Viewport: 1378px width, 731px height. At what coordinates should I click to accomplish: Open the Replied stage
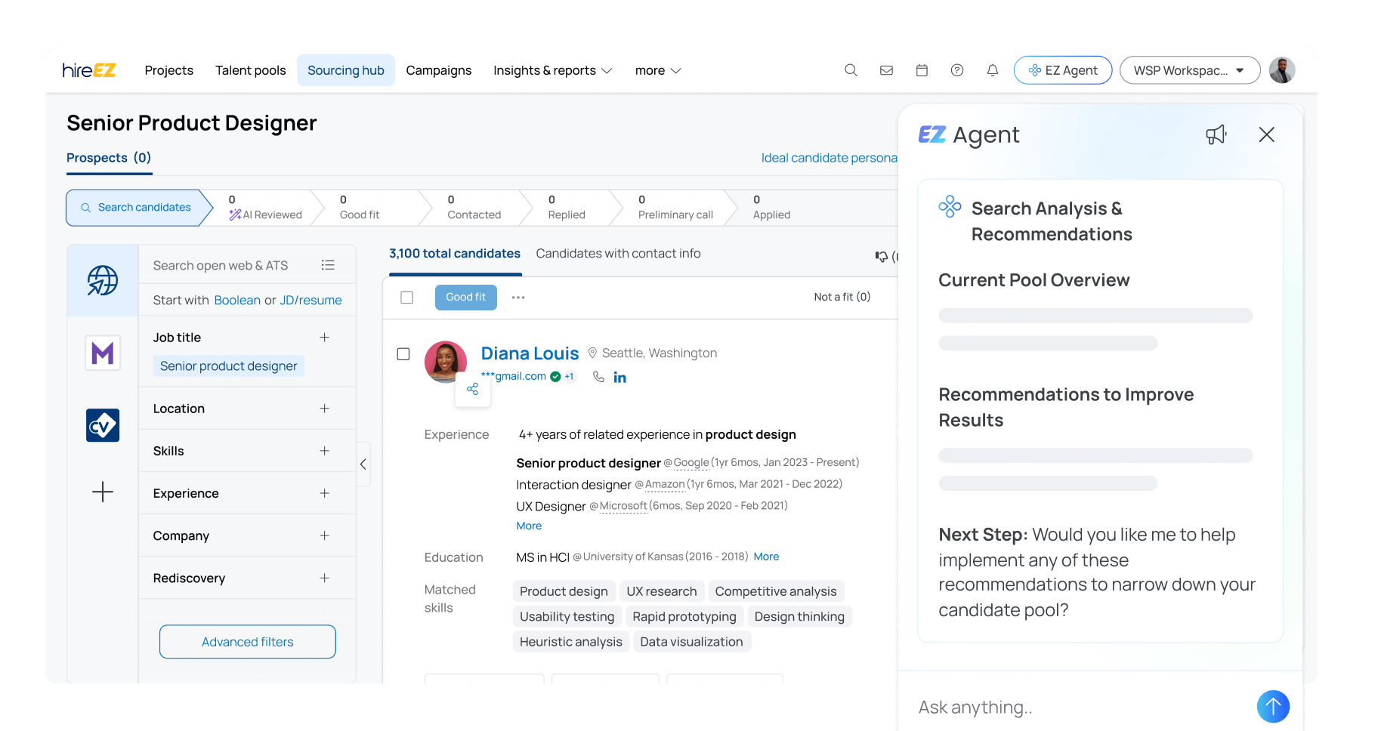tap(567, 208)
